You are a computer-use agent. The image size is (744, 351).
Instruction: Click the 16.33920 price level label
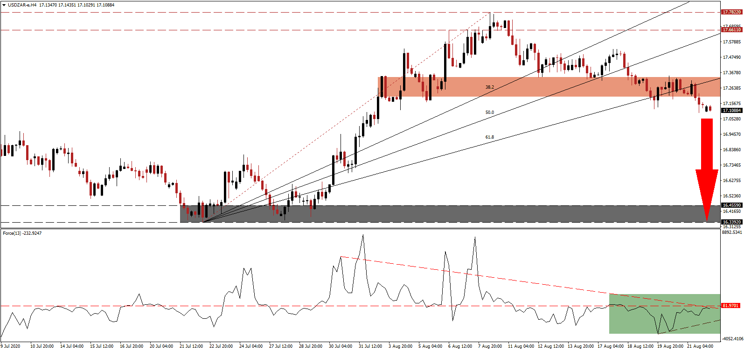click(x=731, y=222)
